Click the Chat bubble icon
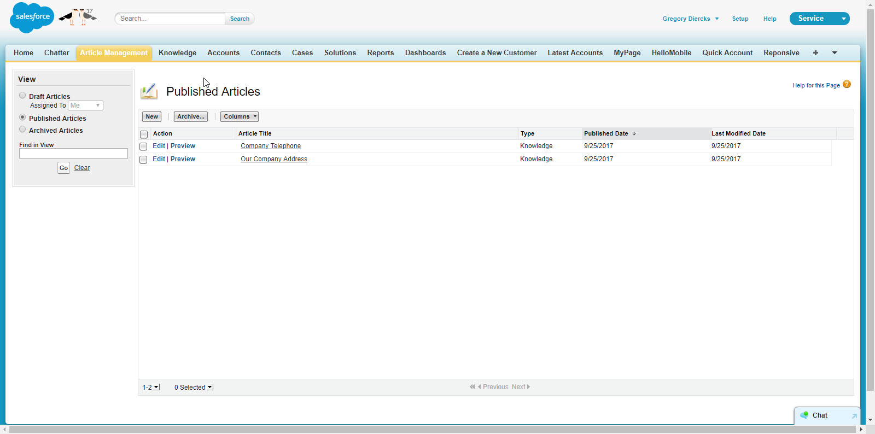 pos(804,415)
